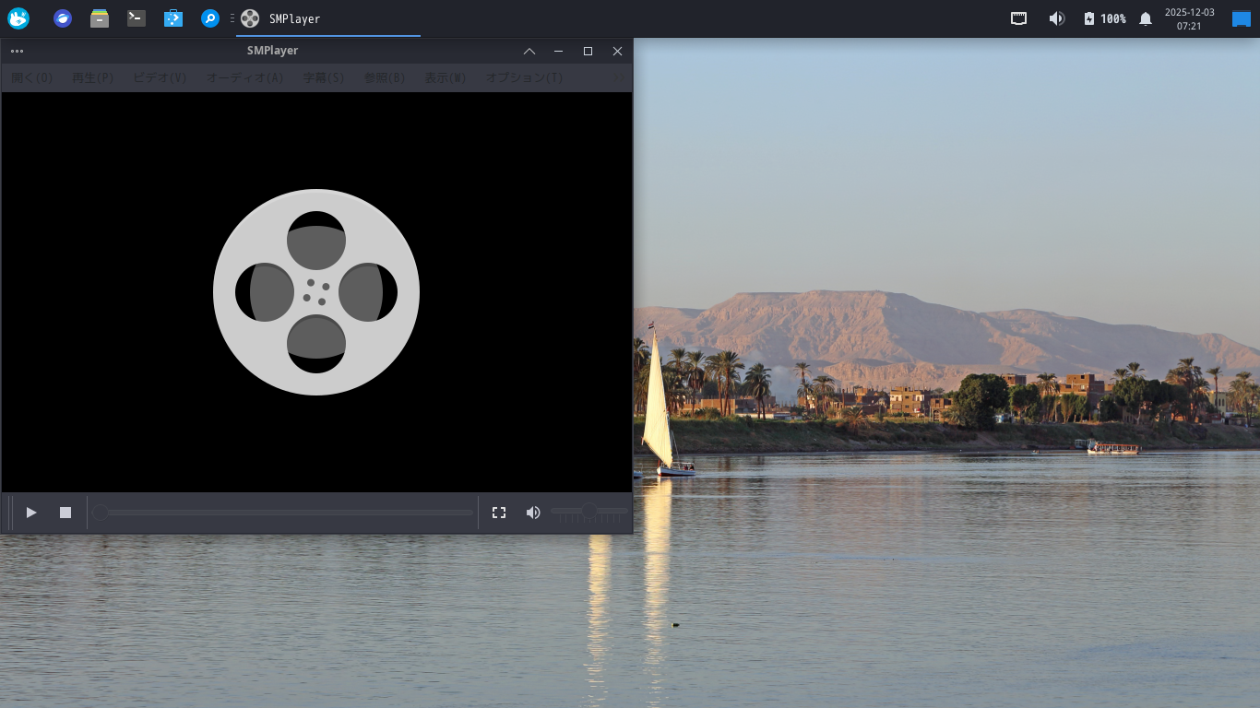Open the 再生(P) menu

(x=93, y=78)
